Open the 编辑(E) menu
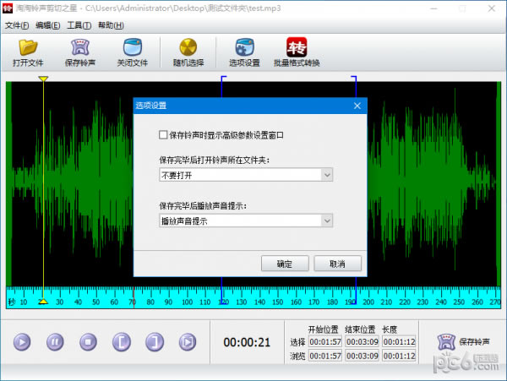507x381 pixels. pos(48,25)
